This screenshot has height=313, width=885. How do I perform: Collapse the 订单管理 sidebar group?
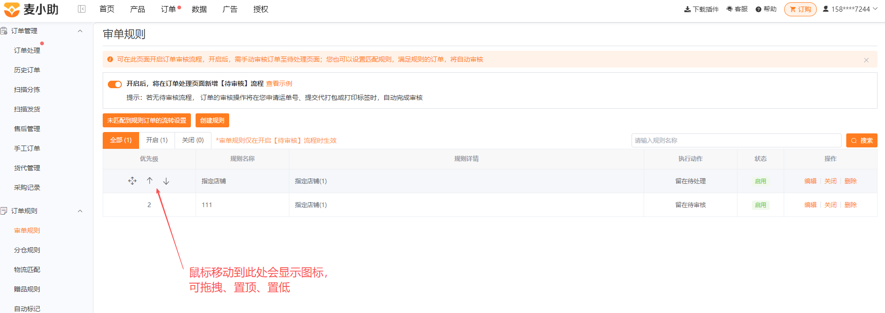click(x=80, y=31)
